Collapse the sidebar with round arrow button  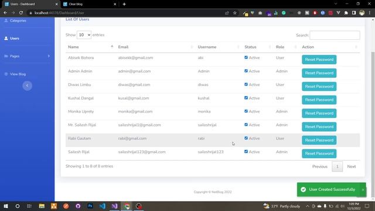(x=28, y=86)
